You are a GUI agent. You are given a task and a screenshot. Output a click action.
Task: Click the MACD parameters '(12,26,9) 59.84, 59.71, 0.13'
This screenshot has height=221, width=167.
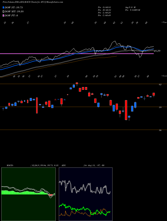pyautogui.click(x=44, y=165)
